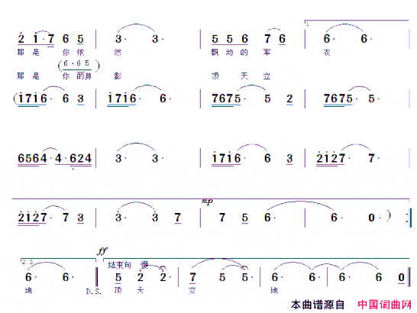Click the "2.3." ending bracket label

pyautogui.click(x=28, y=262)
